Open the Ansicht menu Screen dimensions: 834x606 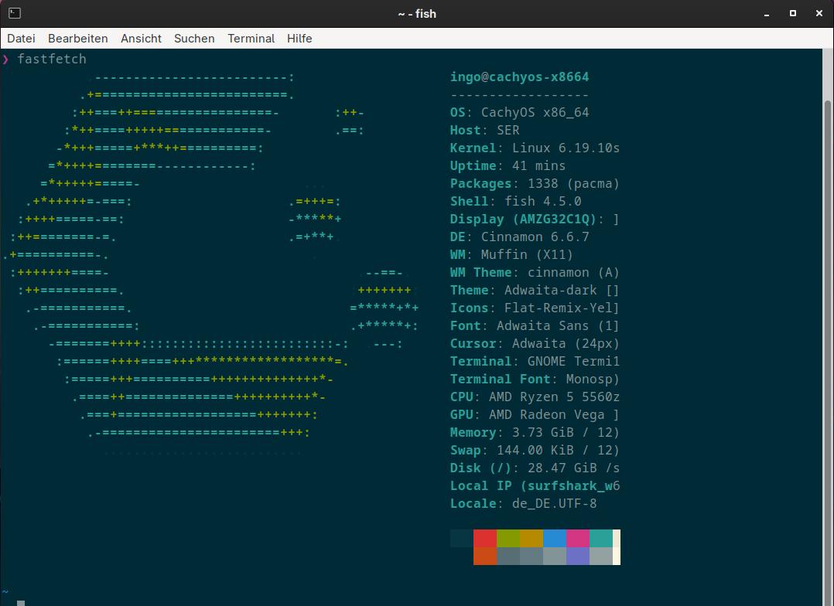141,38
